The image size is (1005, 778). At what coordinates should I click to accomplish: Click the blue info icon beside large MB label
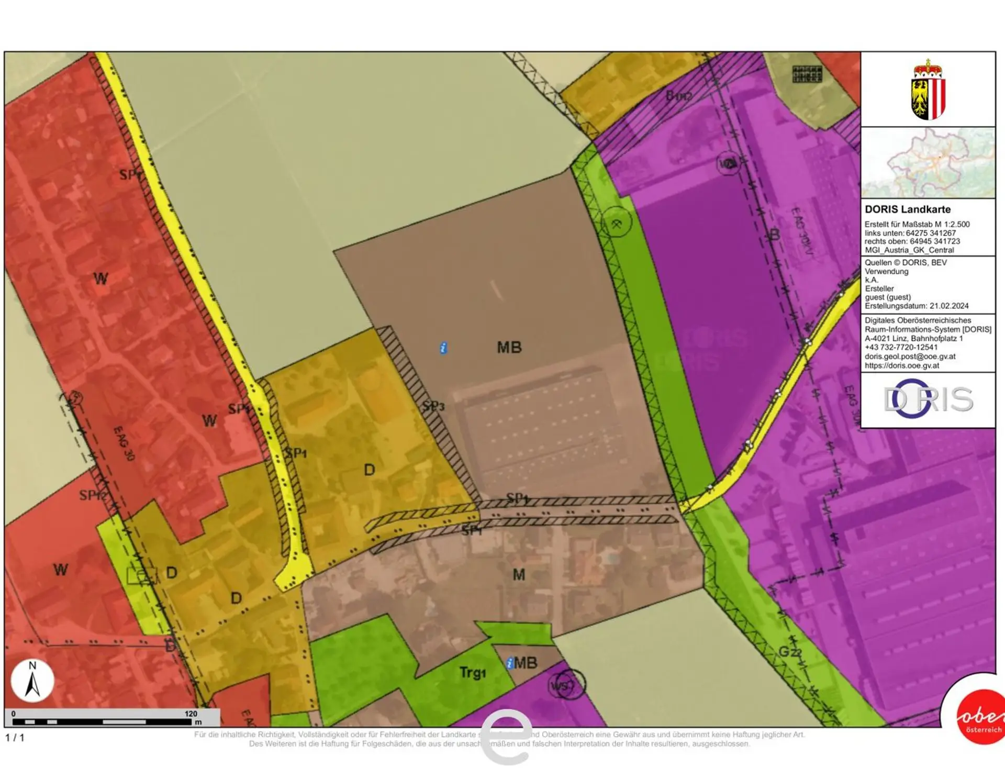tap(443, 348)
